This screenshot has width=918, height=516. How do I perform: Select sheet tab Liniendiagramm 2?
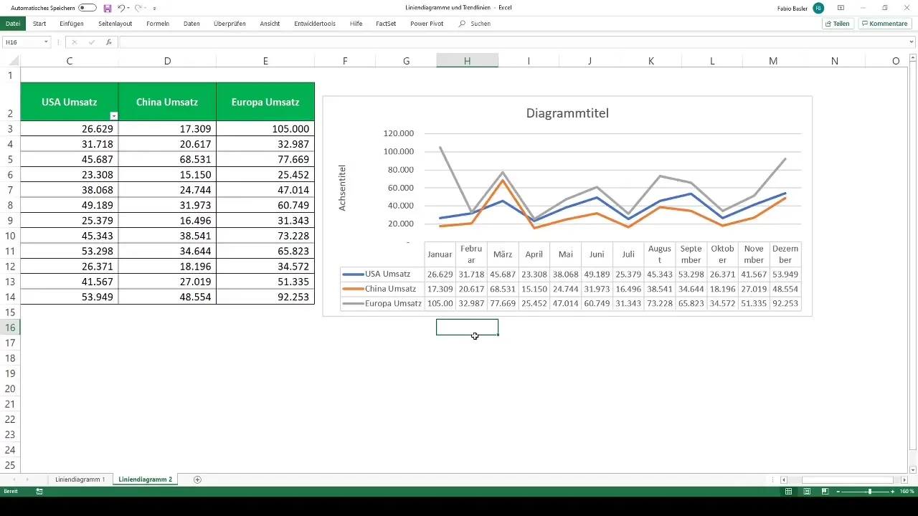click(146, 479)
